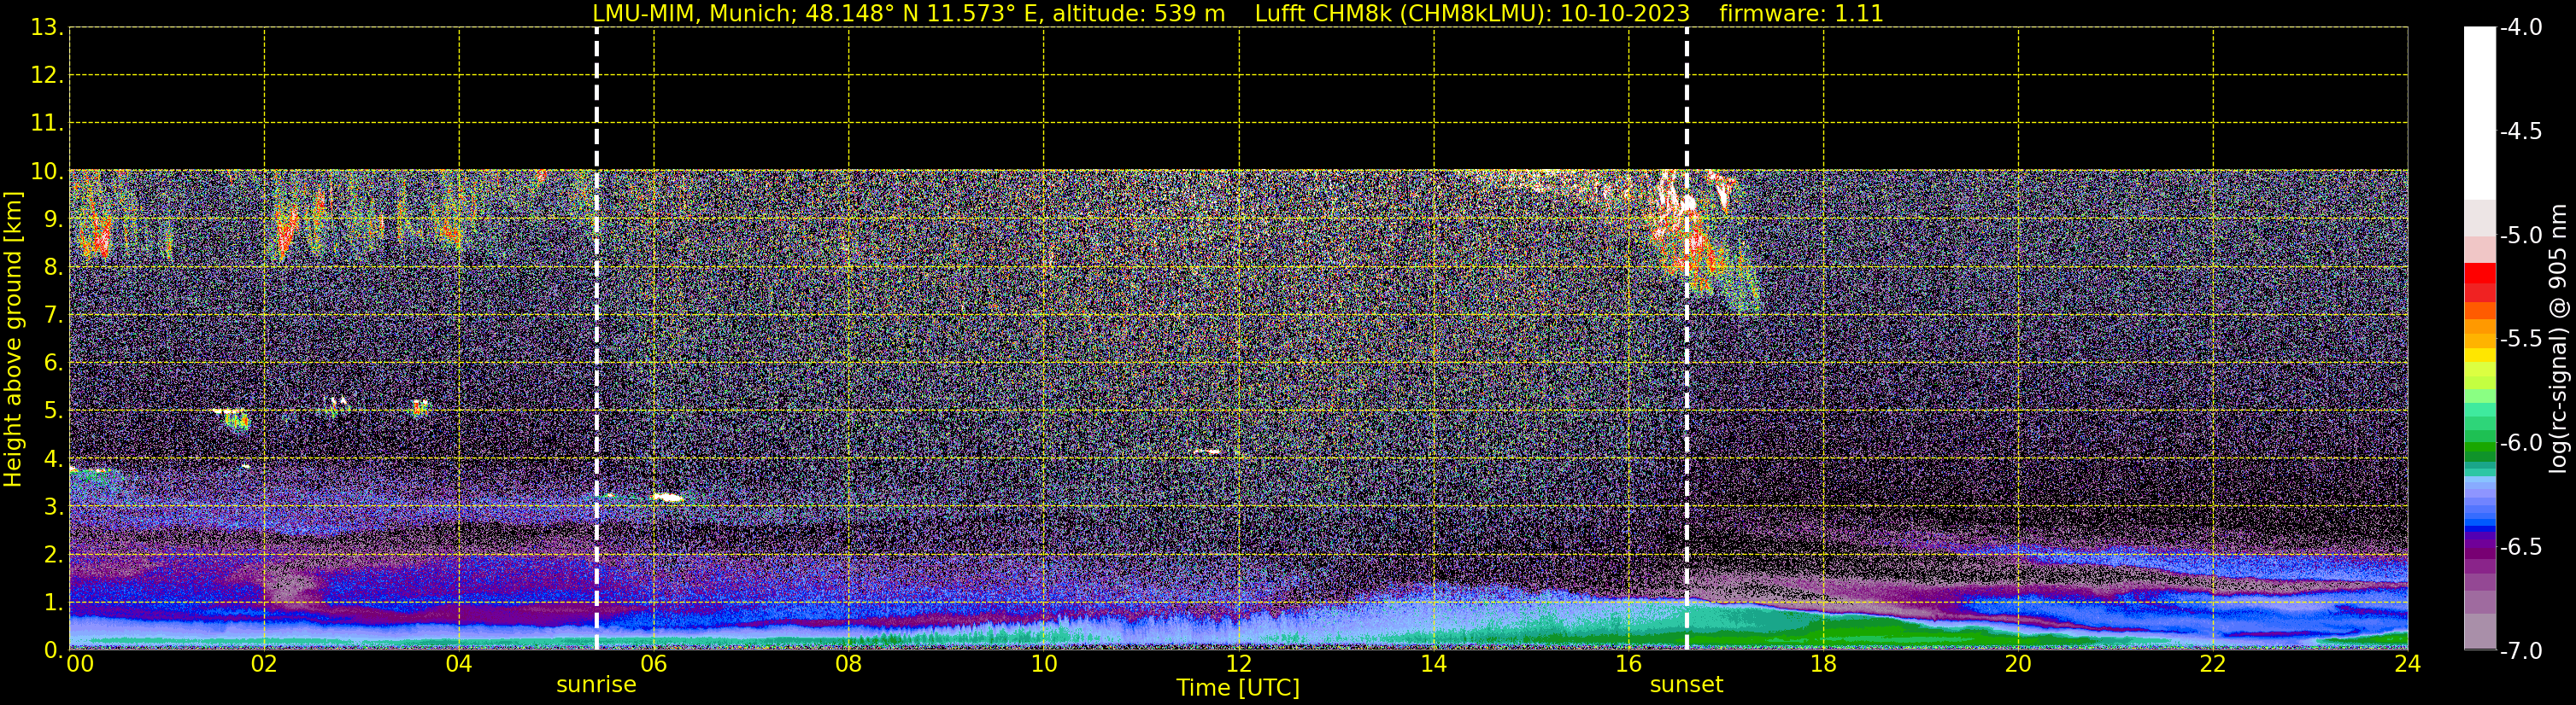Click the red cloud streak near 02 UTC
The height and width of the screenshot is (705, 2576).
tap(287, 231)
